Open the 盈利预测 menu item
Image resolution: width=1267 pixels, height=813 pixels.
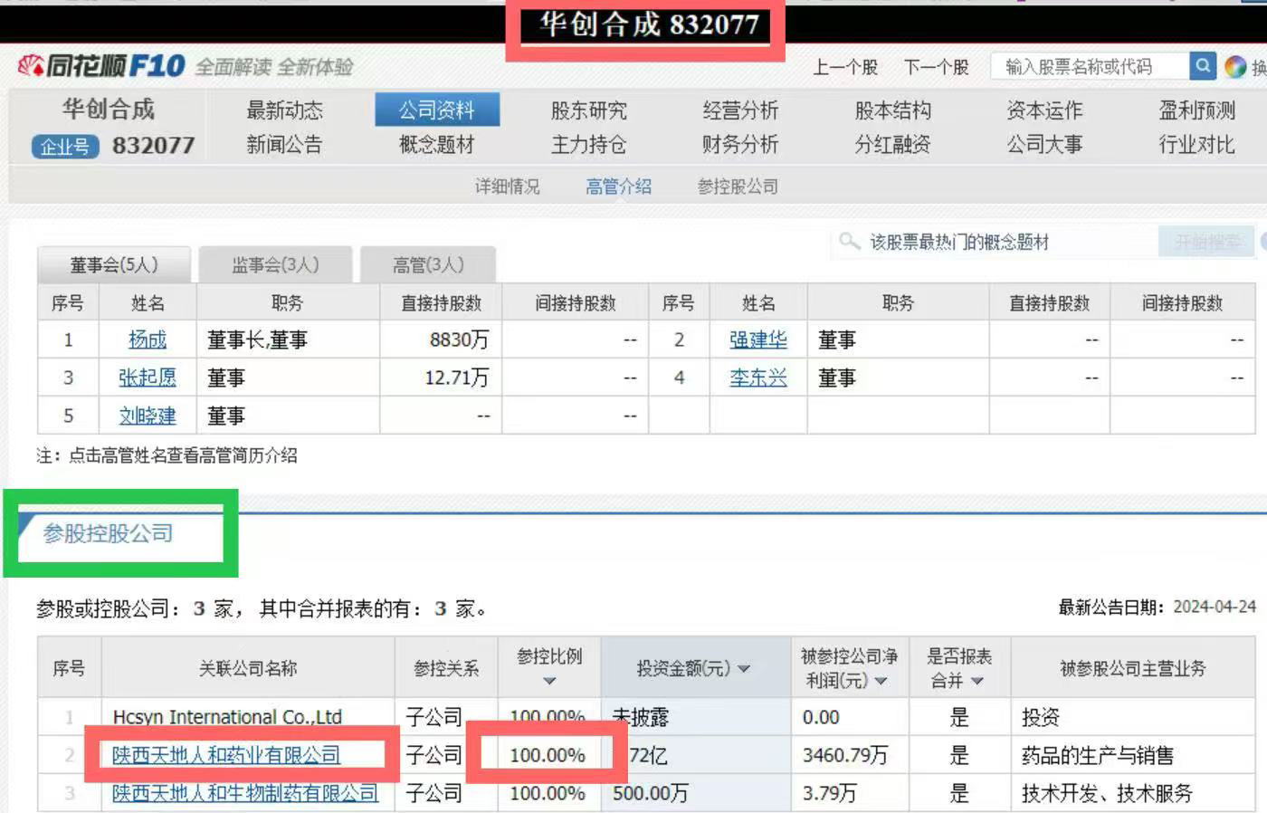[1196, 110]
